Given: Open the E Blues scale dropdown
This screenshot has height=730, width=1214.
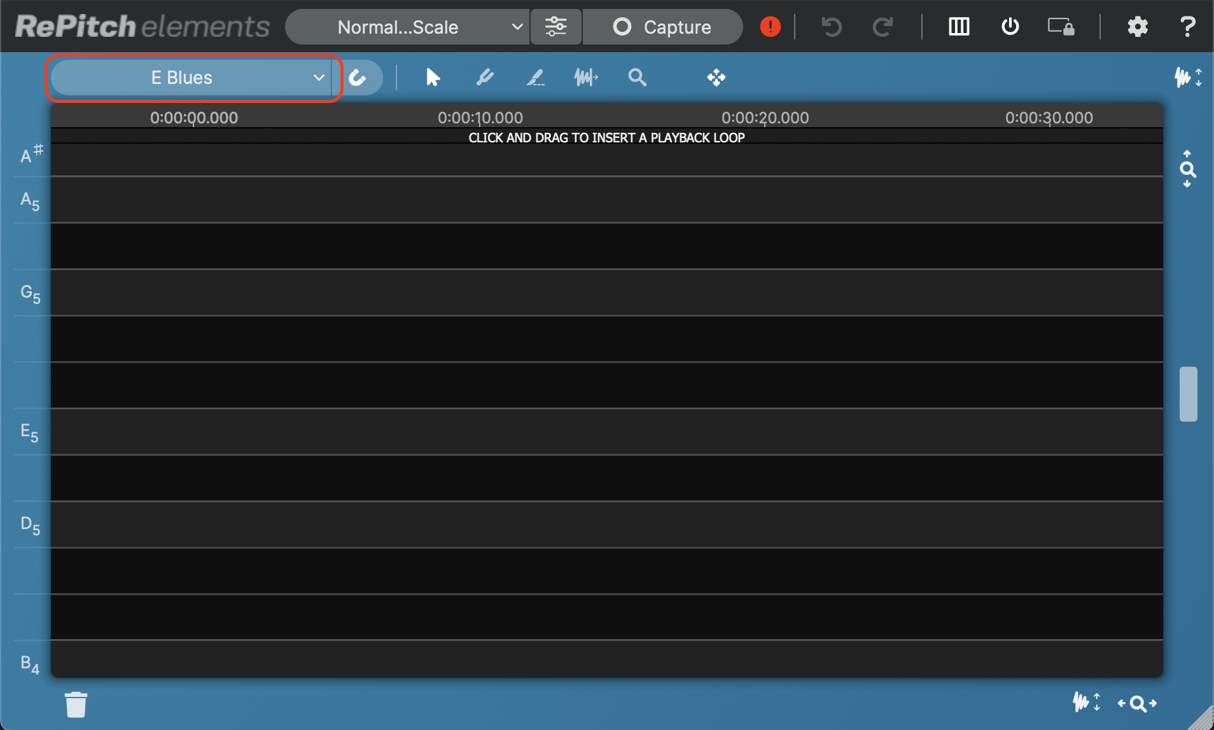Looking at the screenshot, I should click(x=191, y=78).
